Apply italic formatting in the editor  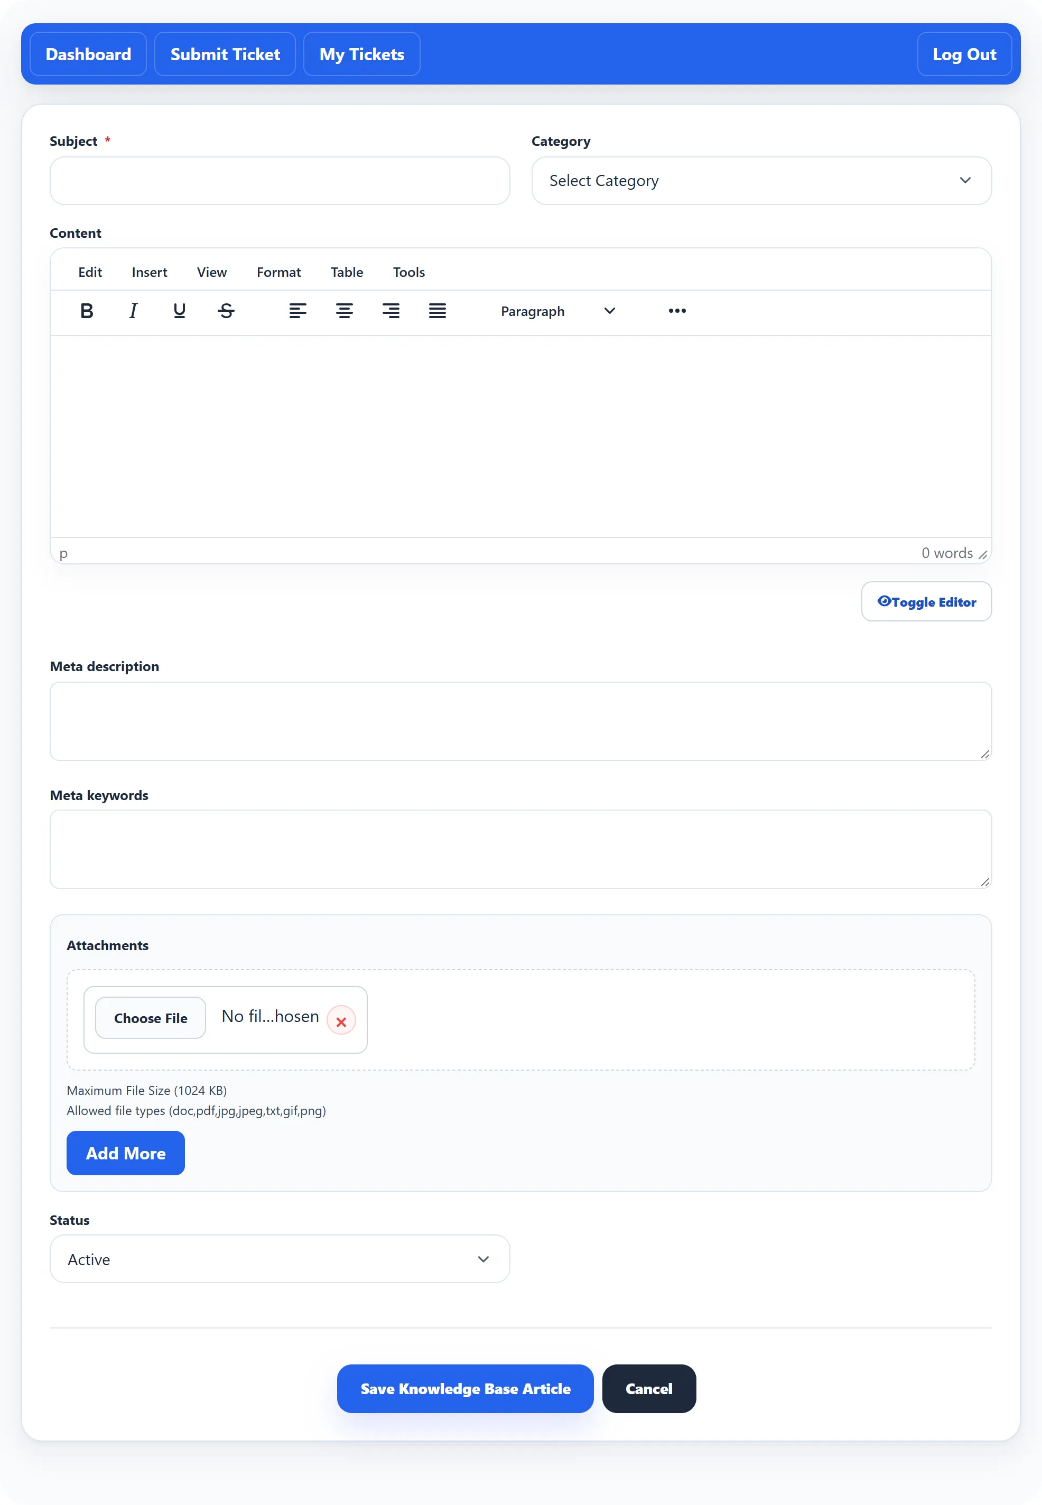(133, 311)
